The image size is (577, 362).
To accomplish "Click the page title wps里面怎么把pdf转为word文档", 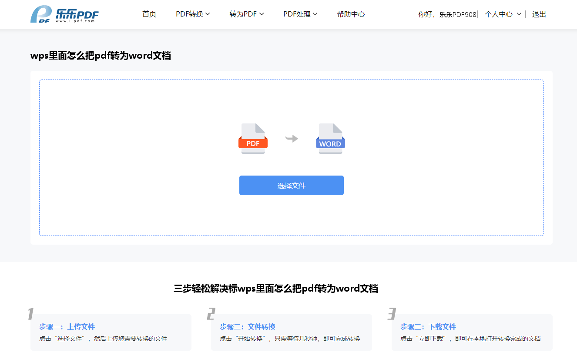I will pyautogui.click(x=101, y=56).
